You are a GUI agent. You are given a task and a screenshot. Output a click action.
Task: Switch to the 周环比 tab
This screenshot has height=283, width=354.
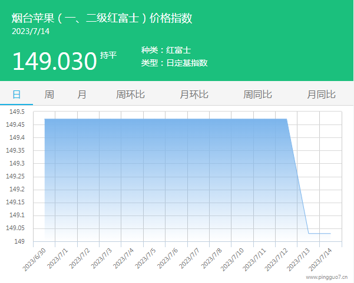pyautogui.click(x=130, y=95)
